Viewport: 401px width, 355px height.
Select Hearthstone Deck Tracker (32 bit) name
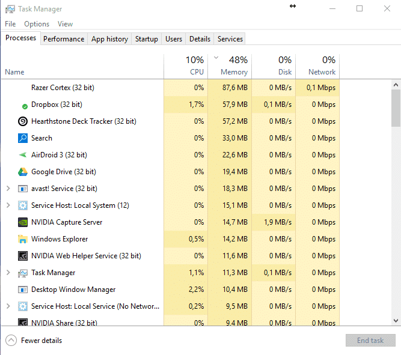click(x=84, y=121)
